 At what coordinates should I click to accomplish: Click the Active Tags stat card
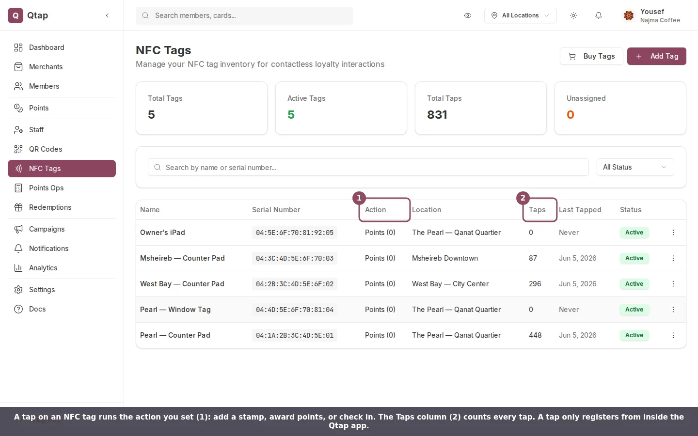point(341,108)
